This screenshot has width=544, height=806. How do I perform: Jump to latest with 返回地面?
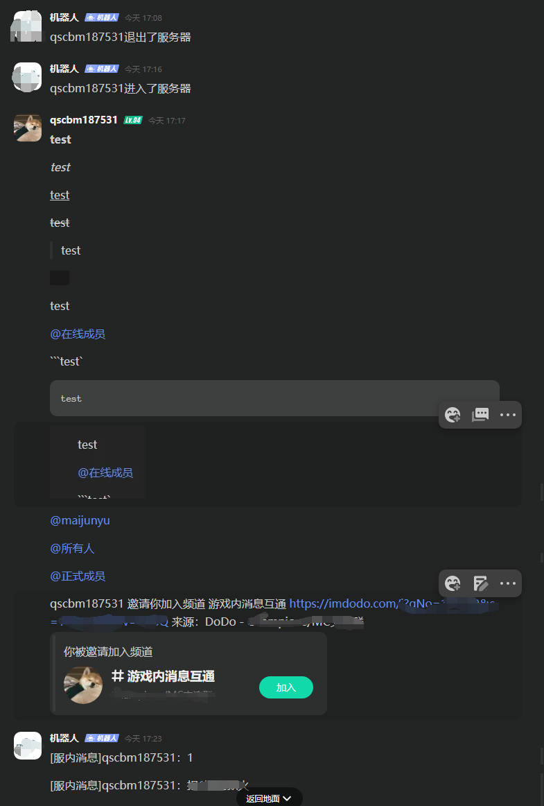pos(269,798)
